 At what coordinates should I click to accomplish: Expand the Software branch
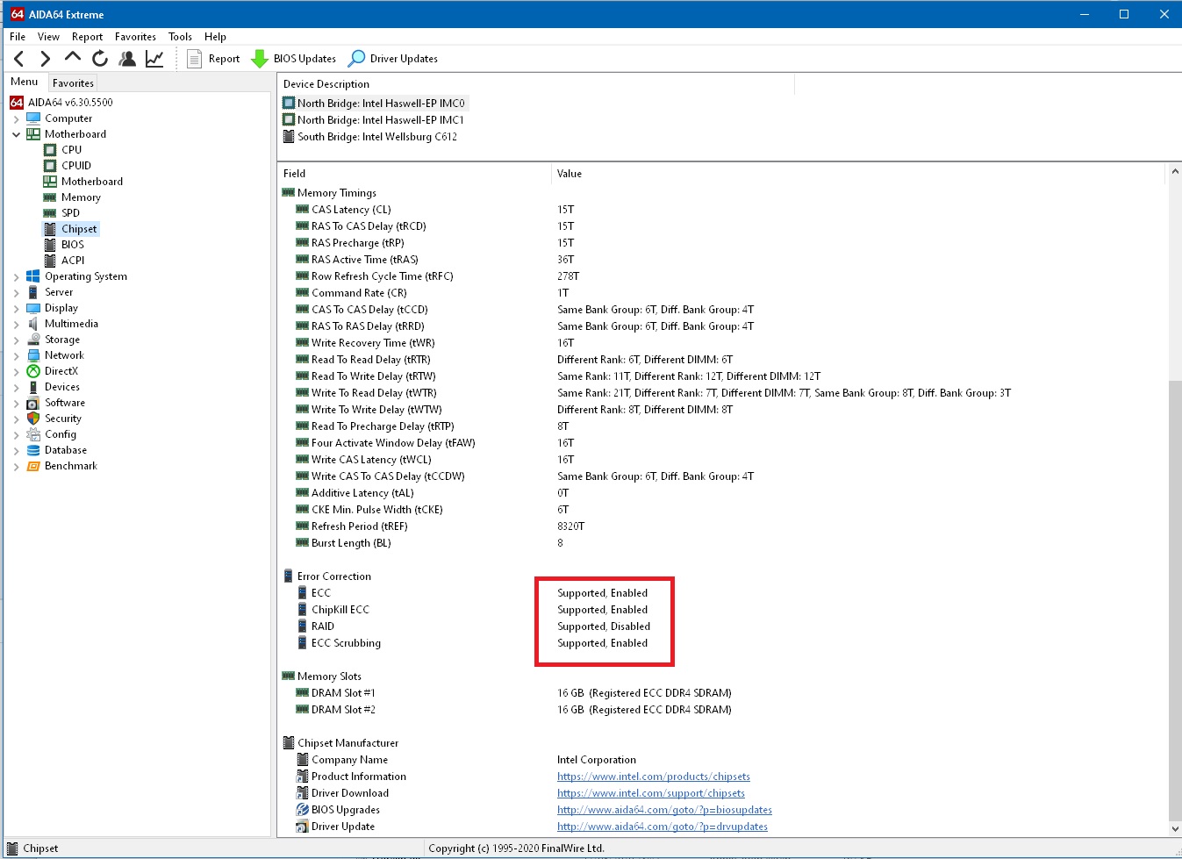pyautogui.click(x=16, y=403)
